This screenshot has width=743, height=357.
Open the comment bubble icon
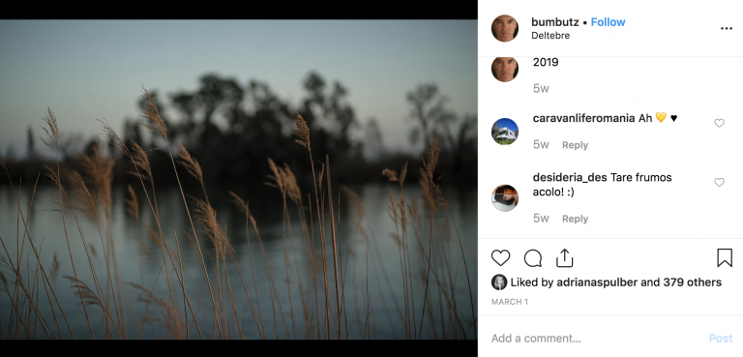533,258
